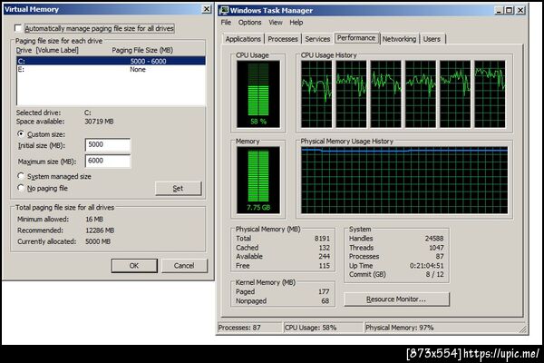Close the Windows Task Manager window
Viewport: 544px width, 363px height.
pos(520,10)
